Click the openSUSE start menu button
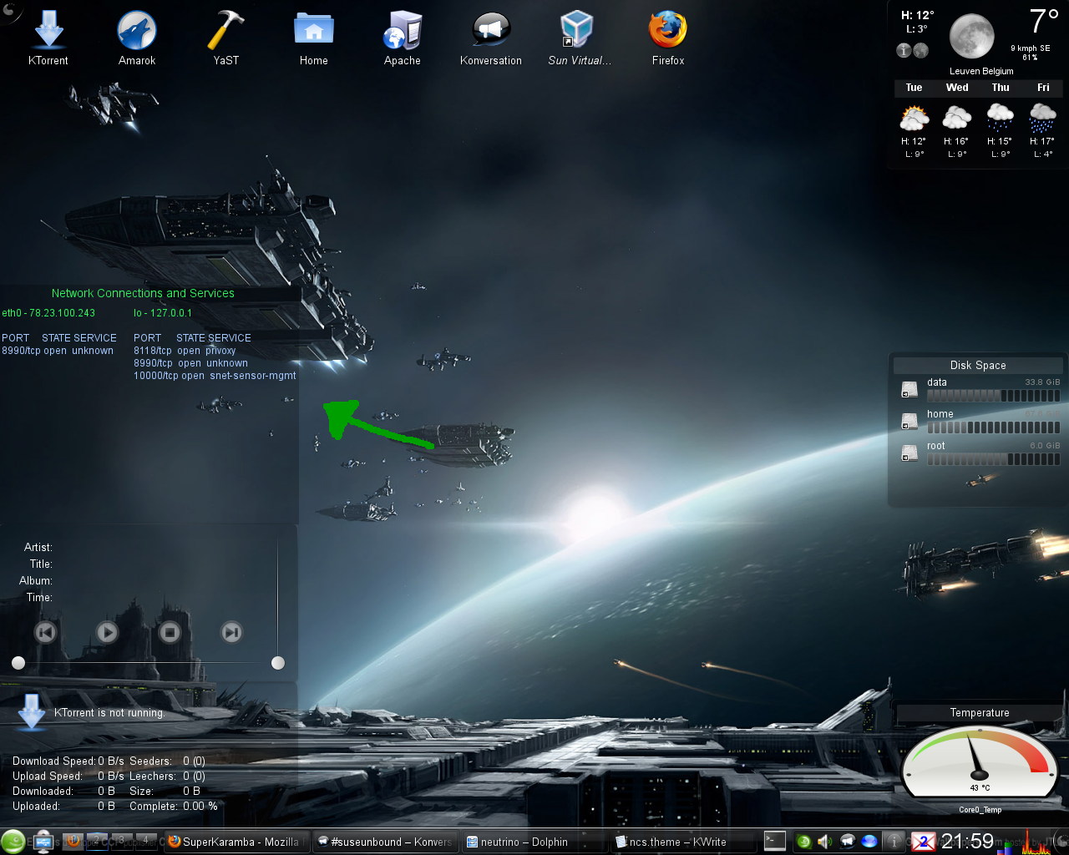 [13, 842]
